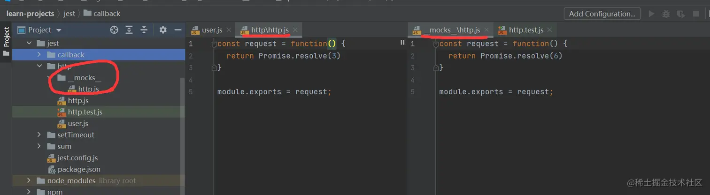Screen dimensions: 710x195
Task: Click the folder tool window icon below Project tab
Action: (x=6, y=53)
